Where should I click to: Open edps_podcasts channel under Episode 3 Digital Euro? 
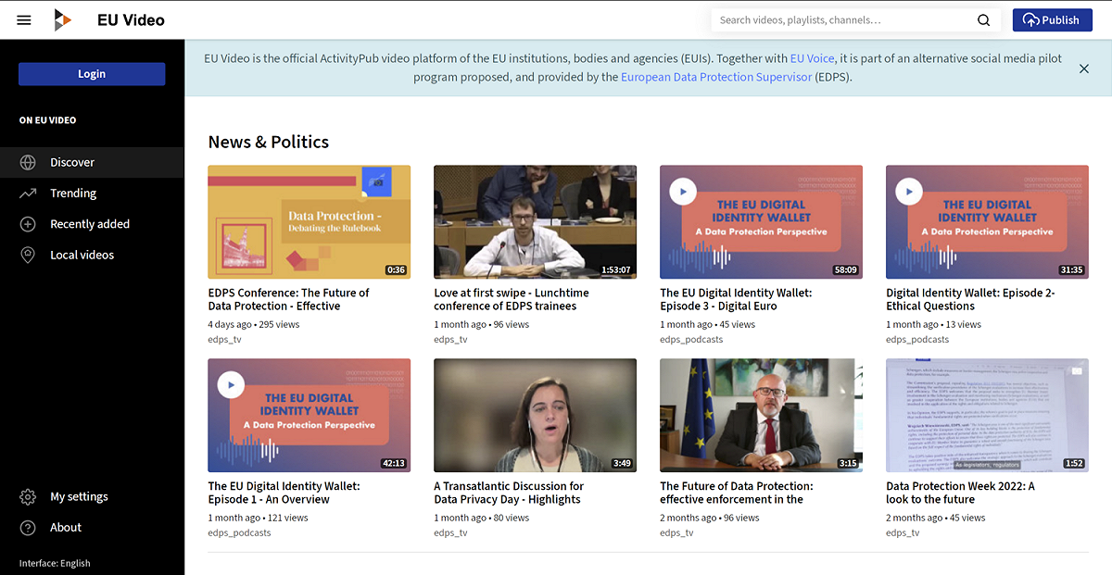691,339
